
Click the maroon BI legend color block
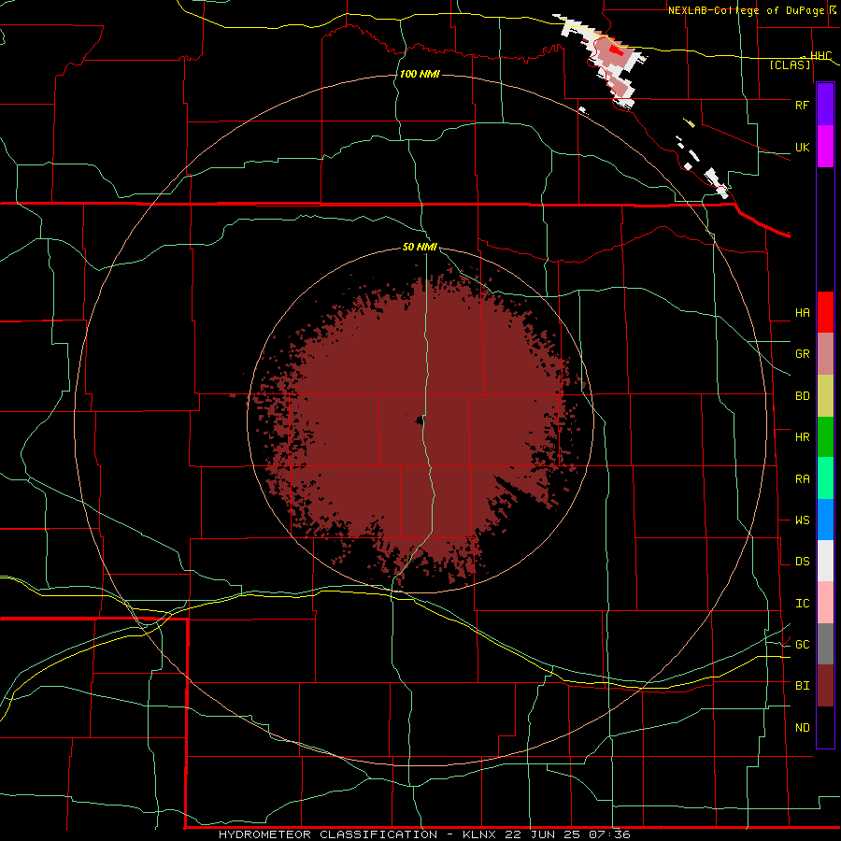click(x=825, y=686)
